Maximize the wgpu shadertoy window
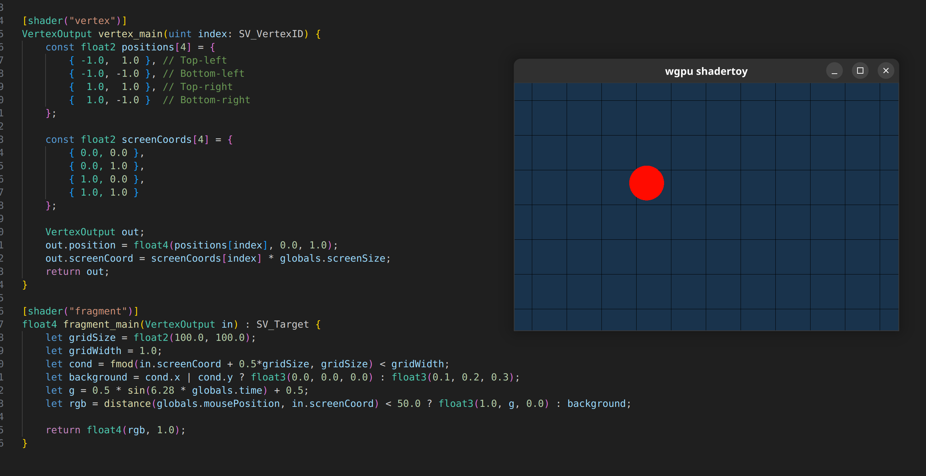The width and height of the screenshot is (926, 476). pos(860,71)
